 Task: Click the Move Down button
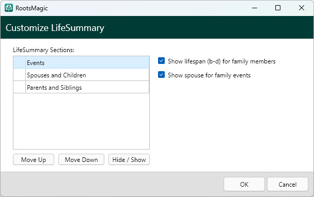[x=81, y=159]
